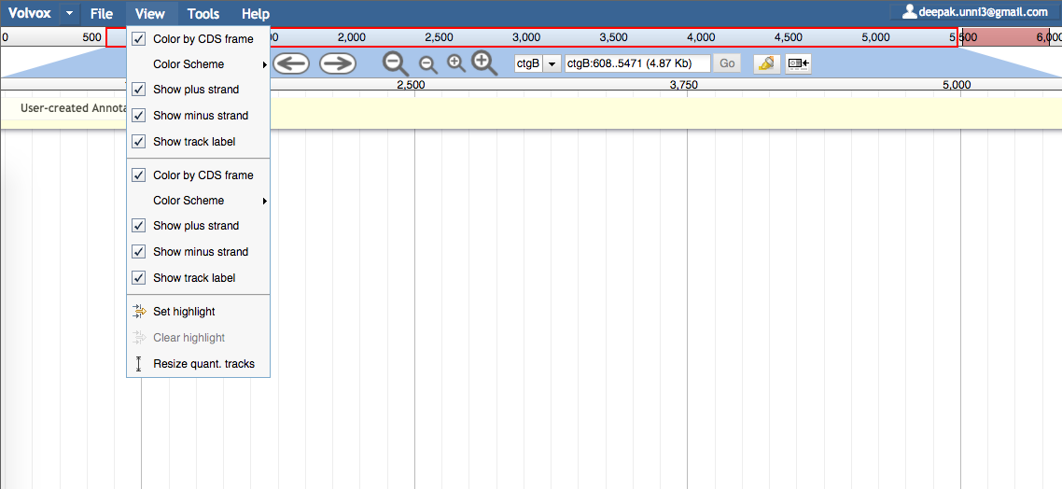This screenshot has height=489, width=1062.
Task: Click the pan right arrow button
Action: tap(337, 63)
